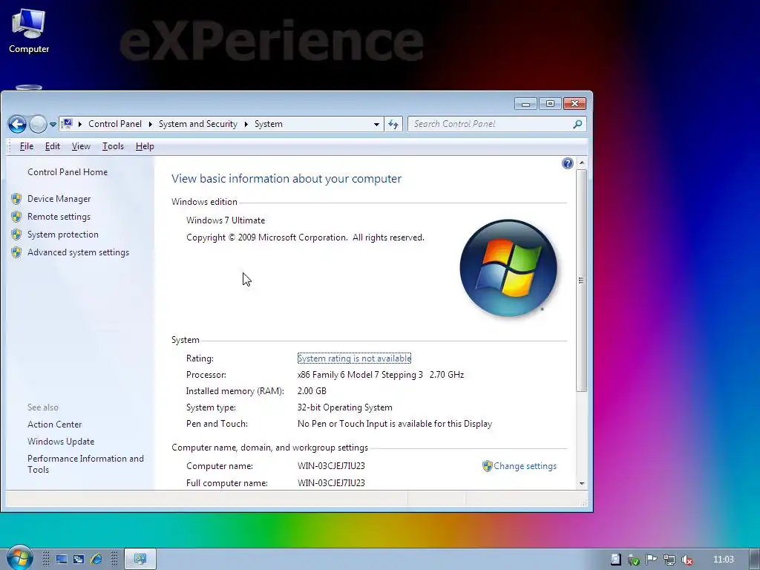Open System protection link
760x570 pixels.
(x=62, y=235)
